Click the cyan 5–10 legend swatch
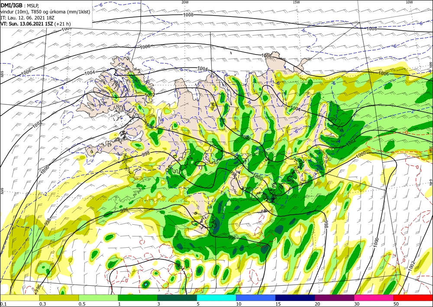This screenshot has height=307, width=433. click(216, 297)
